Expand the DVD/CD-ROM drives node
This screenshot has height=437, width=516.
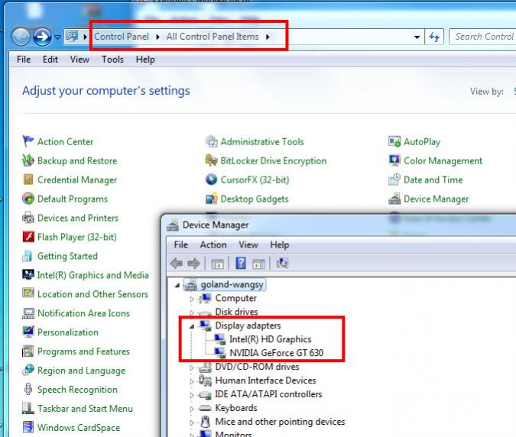(192, 367)
